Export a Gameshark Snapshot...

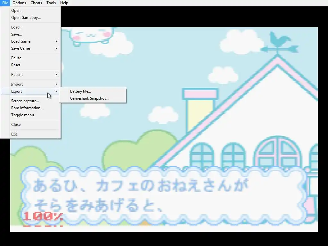click(x=93, y=98)
